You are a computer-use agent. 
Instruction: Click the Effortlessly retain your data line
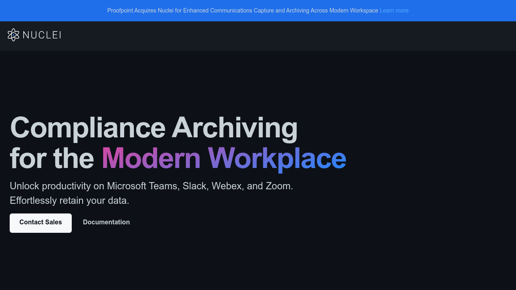69,201
